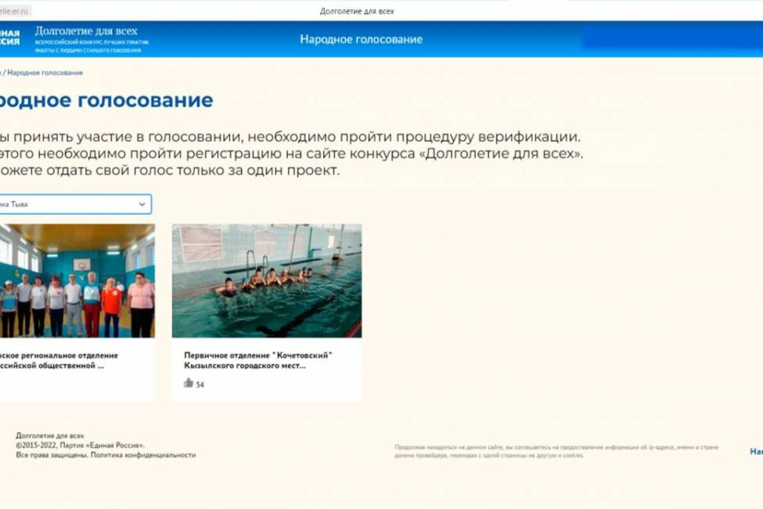763x509 pixels.
Task: Click the Долголетие для всех site logo
Action: tap(92, 39)
